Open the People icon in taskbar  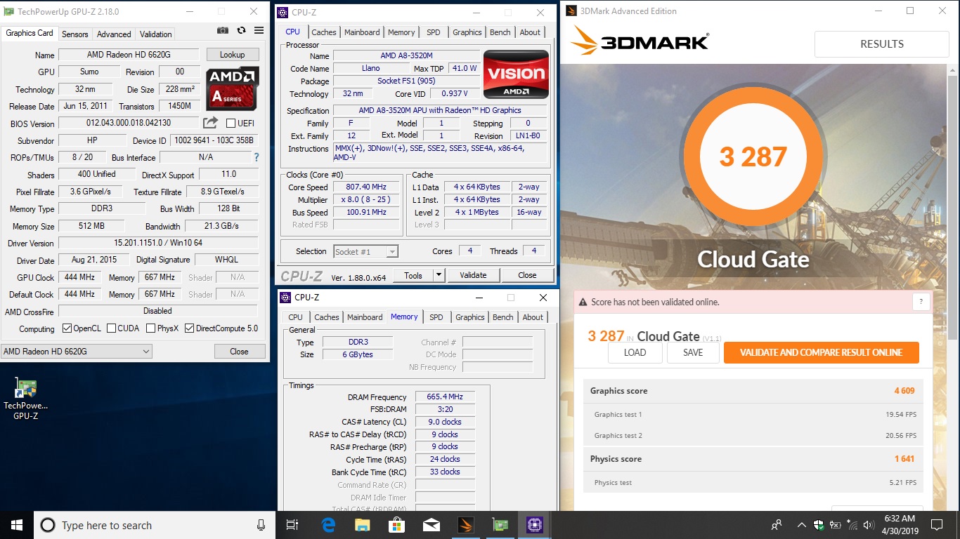777,524
